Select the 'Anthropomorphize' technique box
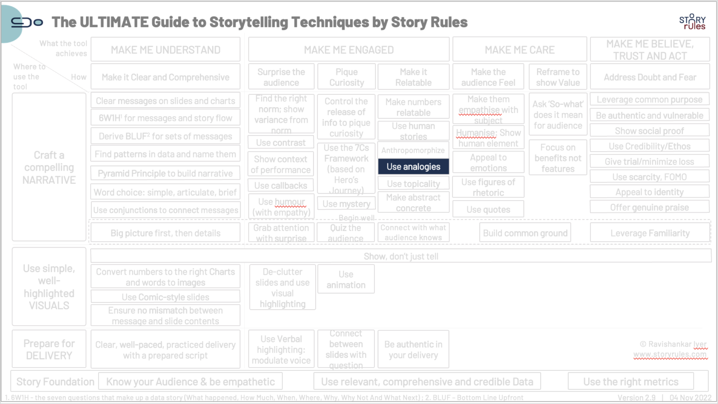 click(413, 150)
